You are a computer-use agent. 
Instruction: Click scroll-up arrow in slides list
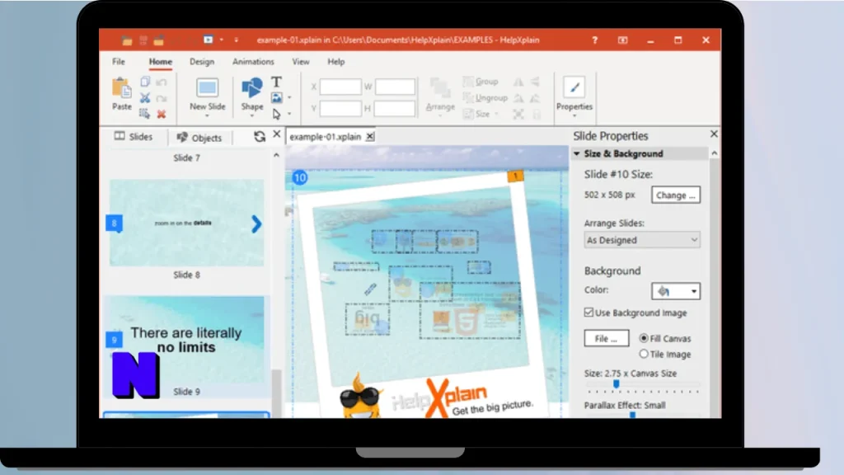point(276,155)
